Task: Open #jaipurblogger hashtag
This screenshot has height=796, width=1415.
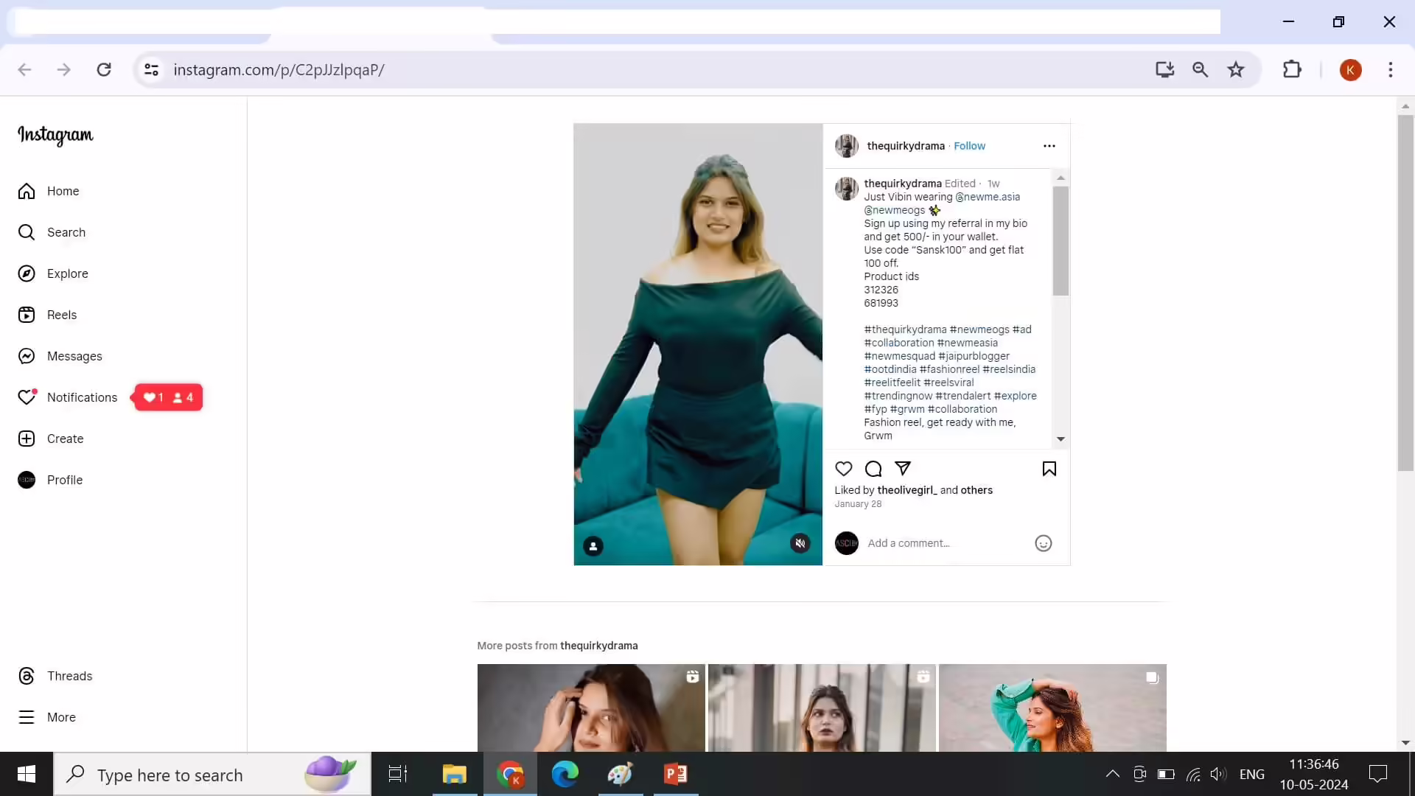Action: point(974,356)
